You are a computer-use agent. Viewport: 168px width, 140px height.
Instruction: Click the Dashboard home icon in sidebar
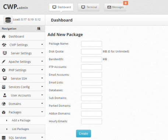coord(4,37)
